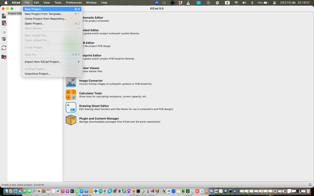The width and height of the screenshot is (314, 196).
Task: Open the Tools menu
Action: [x=58, y=3]
